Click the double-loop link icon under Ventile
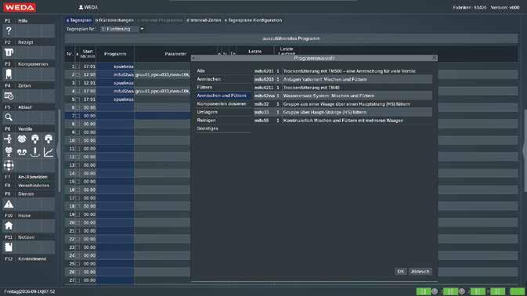The image size is (527, 296). pyautogui.click(x=22, y=152)
